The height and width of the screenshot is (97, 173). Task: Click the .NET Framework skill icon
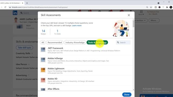click(43, 50)
